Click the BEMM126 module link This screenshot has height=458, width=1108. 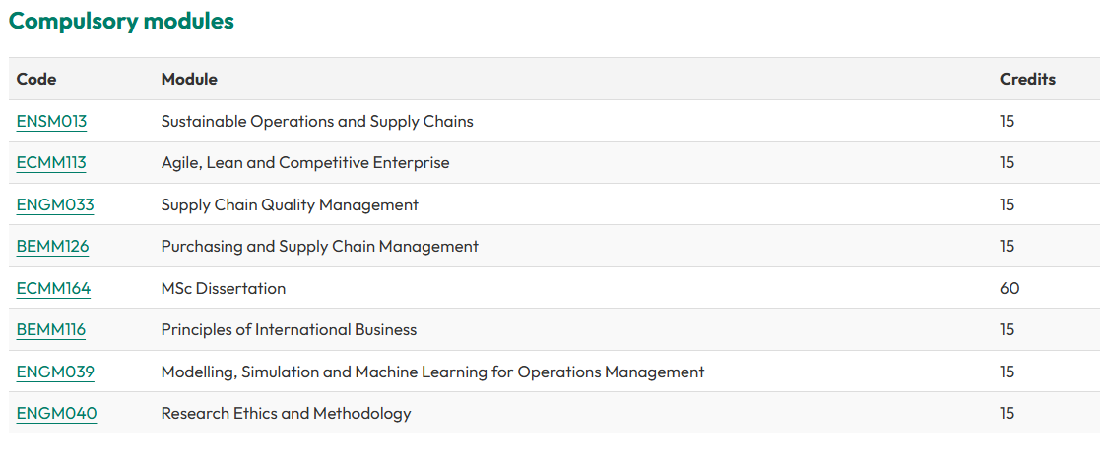[52, 247]
